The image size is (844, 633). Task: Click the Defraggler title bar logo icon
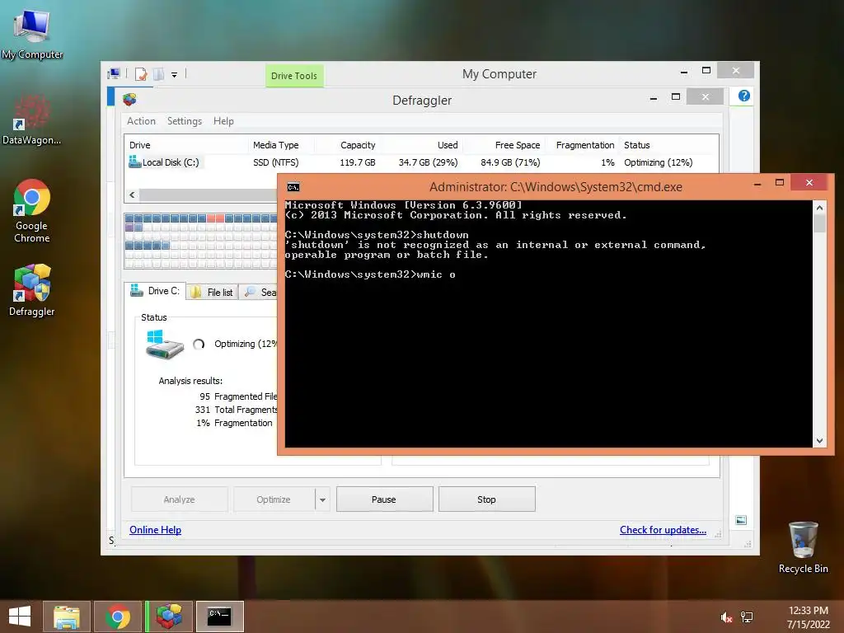tap(129, 100)
